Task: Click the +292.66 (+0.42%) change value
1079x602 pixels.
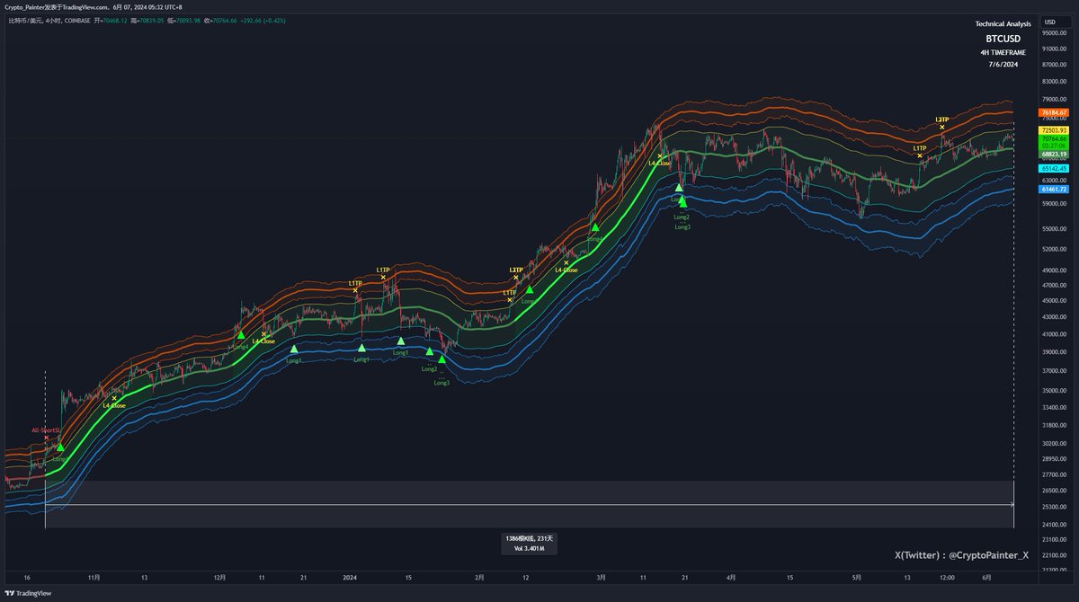Action: click(x=264, y=19)
